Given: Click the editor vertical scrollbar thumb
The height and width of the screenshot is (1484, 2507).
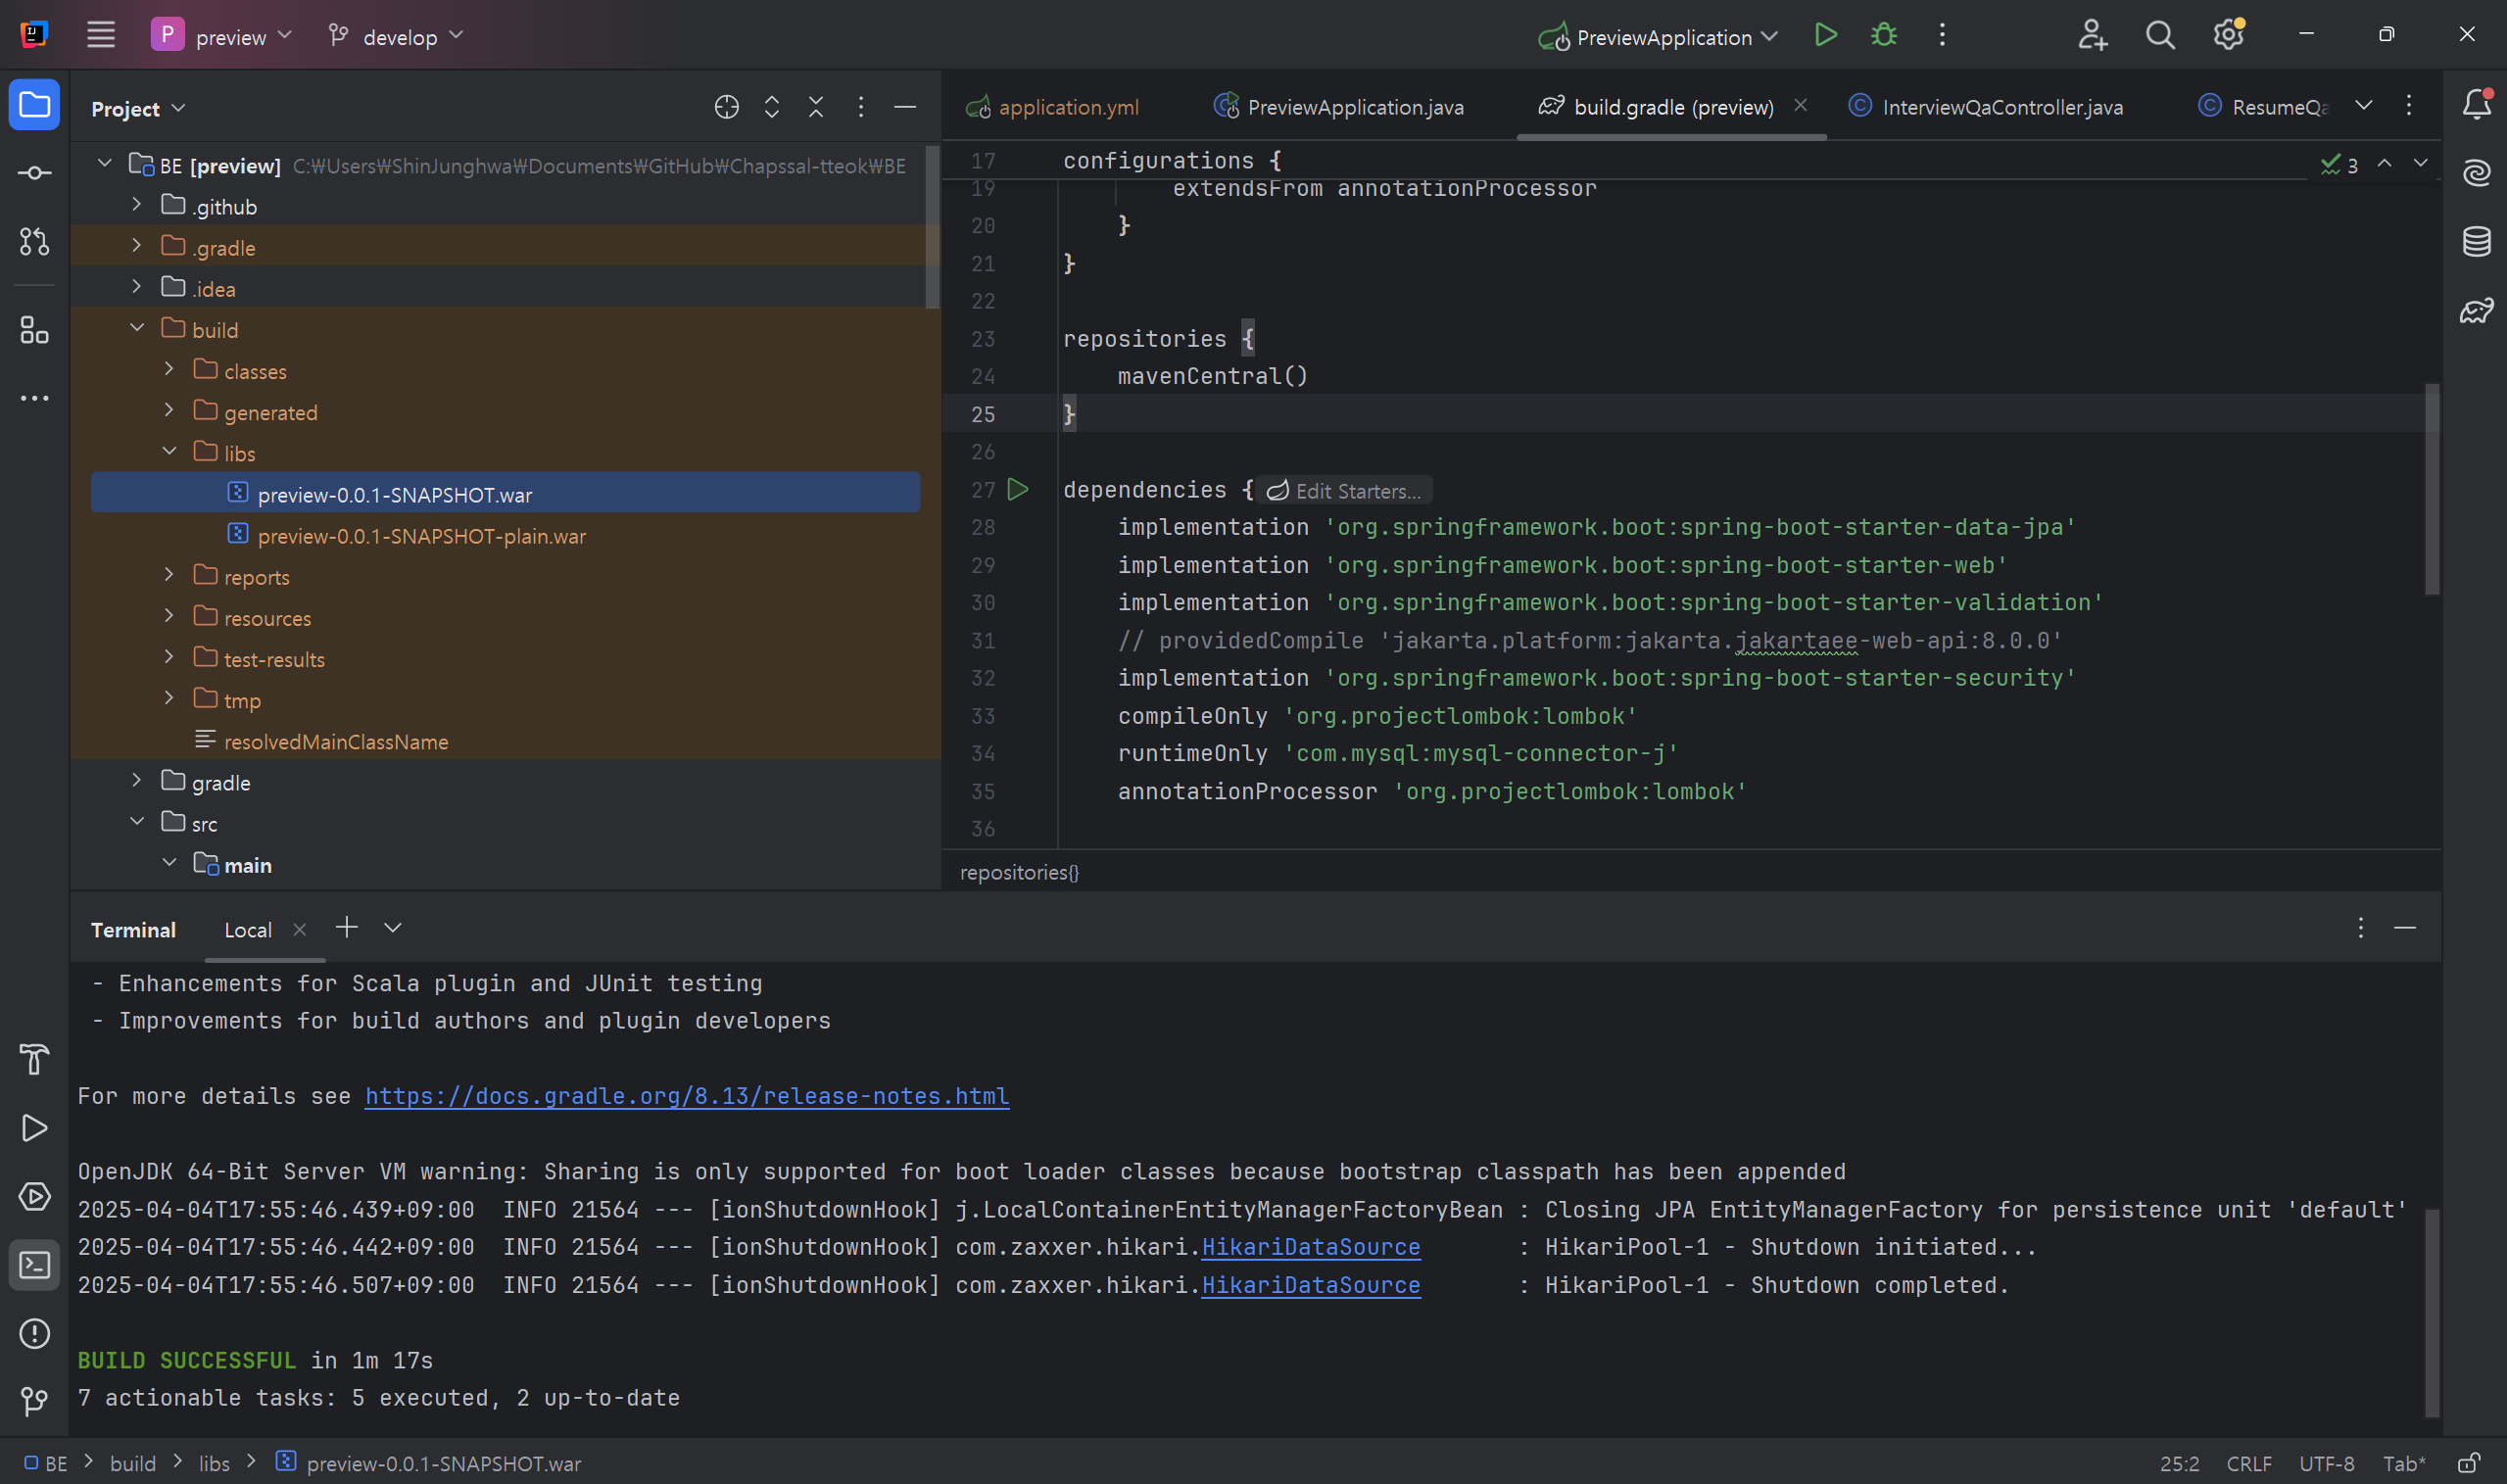Looking at the screenshot, I should point(2431,490).
